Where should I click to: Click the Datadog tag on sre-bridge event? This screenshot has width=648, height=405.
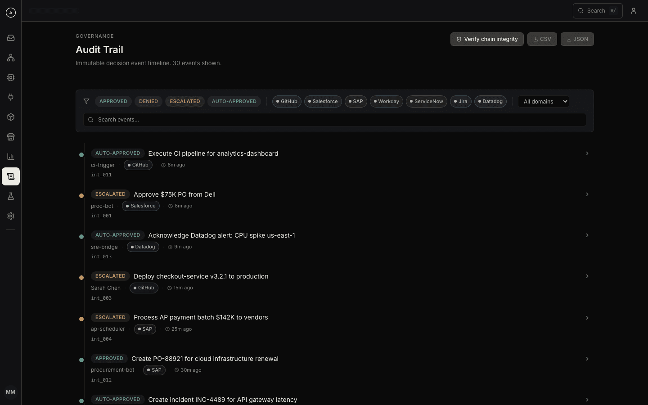(143, 247)
